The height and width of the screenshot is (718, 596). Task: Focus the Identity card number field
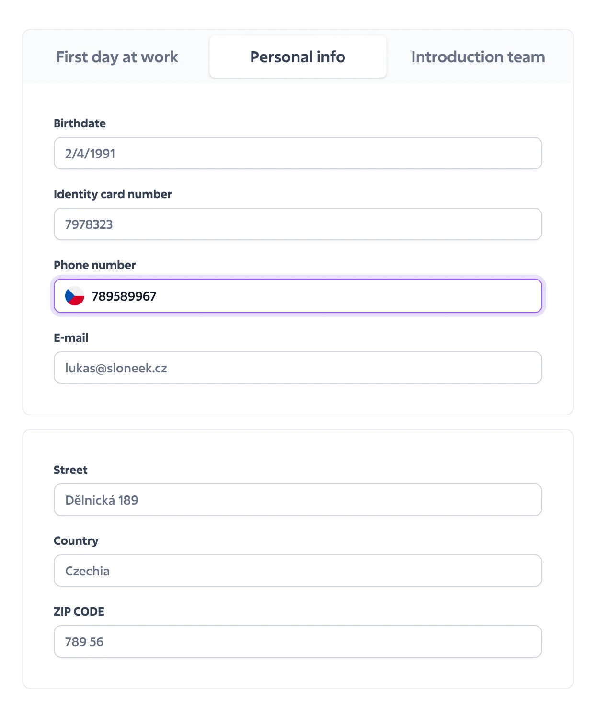[x=298, y=224]
